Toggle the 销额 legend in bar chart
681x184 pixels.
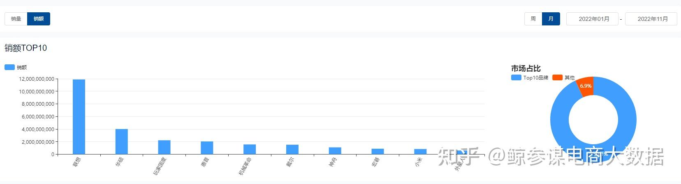click(x=10, y=67)
